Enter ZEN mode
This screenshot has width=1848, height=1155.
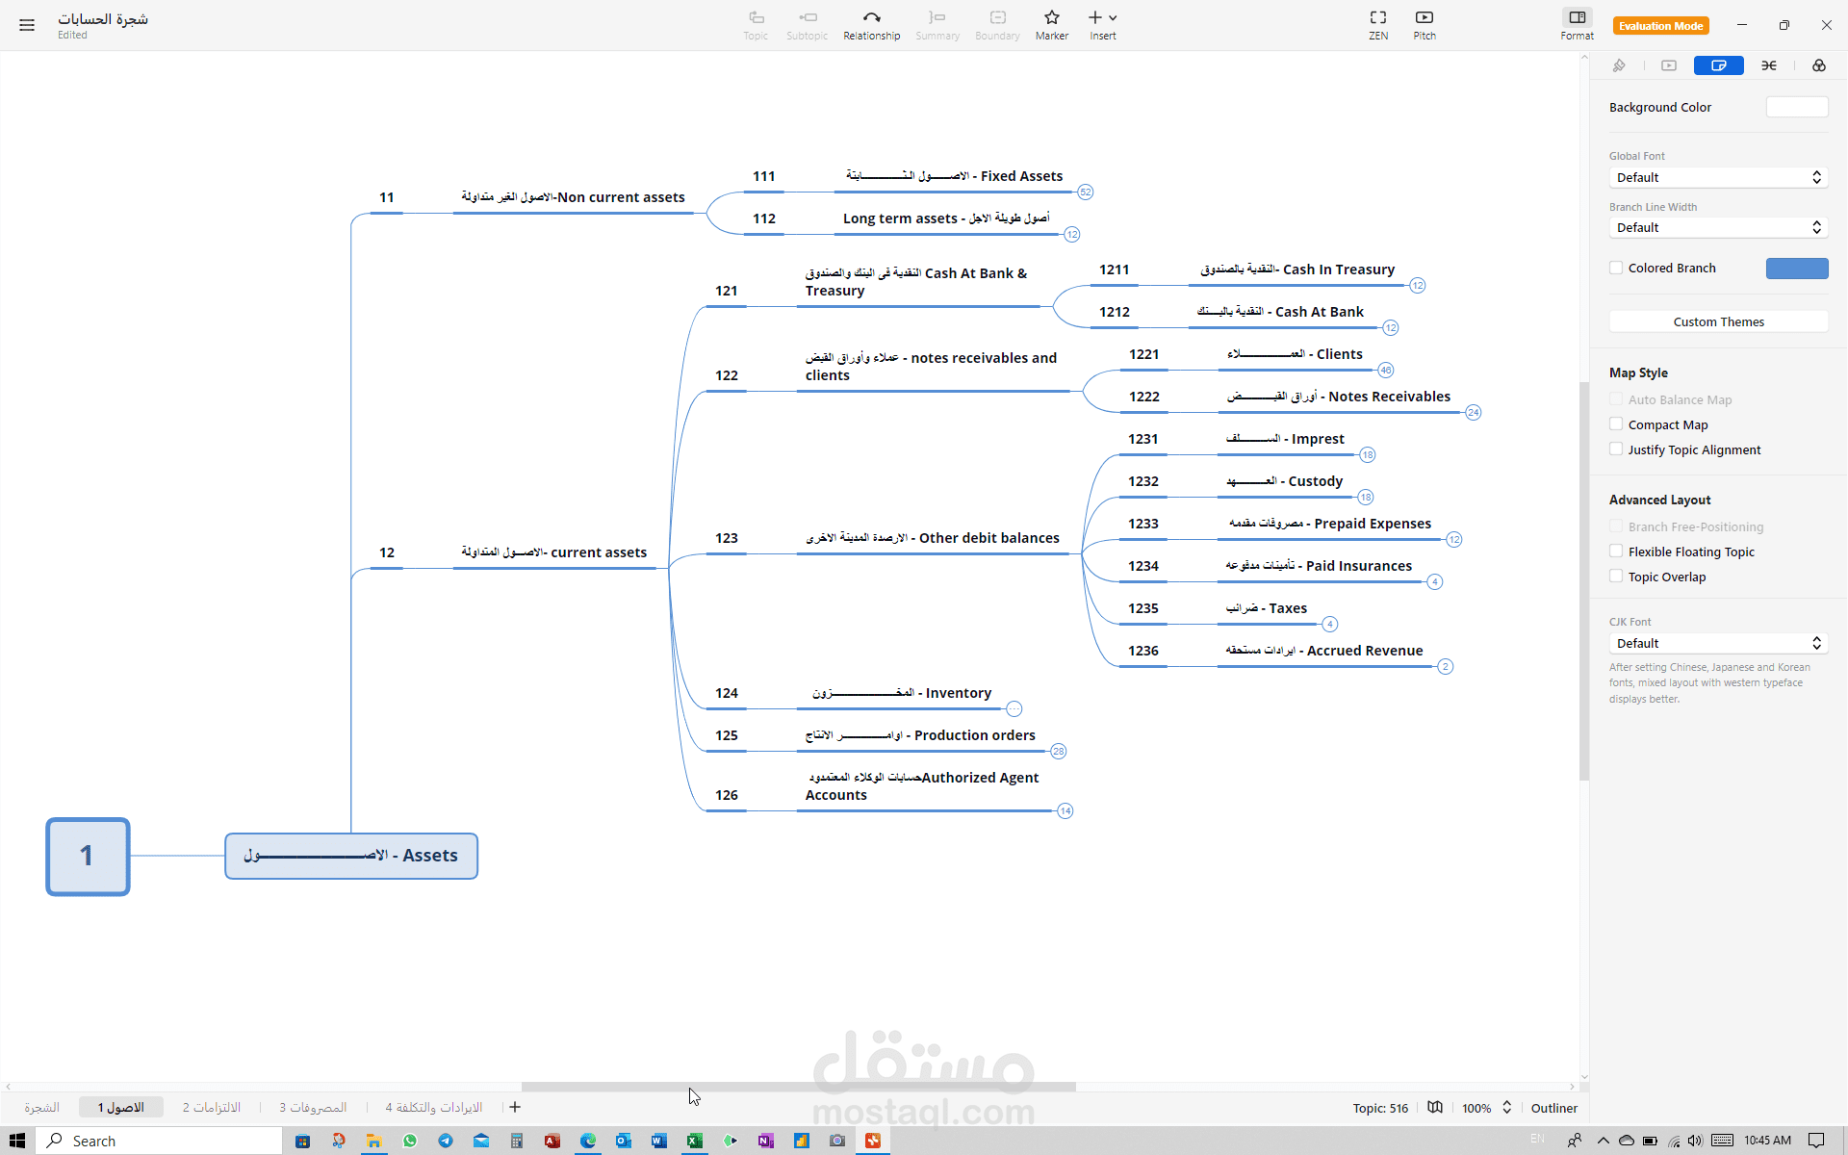1378,17
